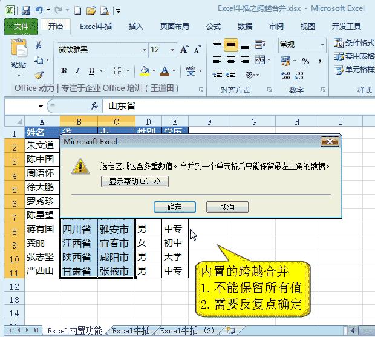Viewport: 375px width, 337px height.
Task: Click the Paste clipboard icon
Action: pos(19,48)
